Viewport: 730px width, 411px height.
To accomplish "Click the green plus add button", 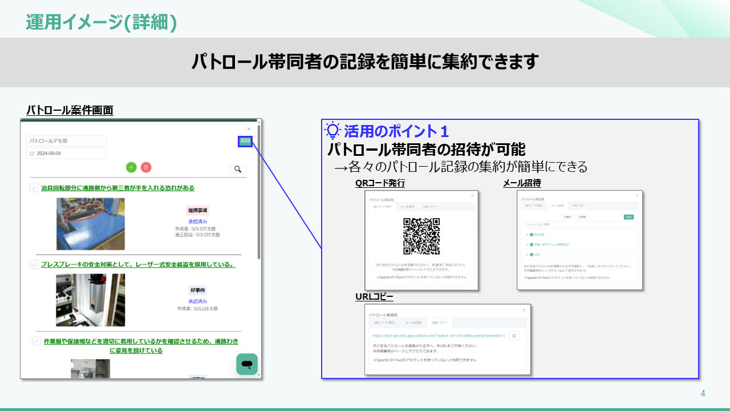I will click(131, 167).
